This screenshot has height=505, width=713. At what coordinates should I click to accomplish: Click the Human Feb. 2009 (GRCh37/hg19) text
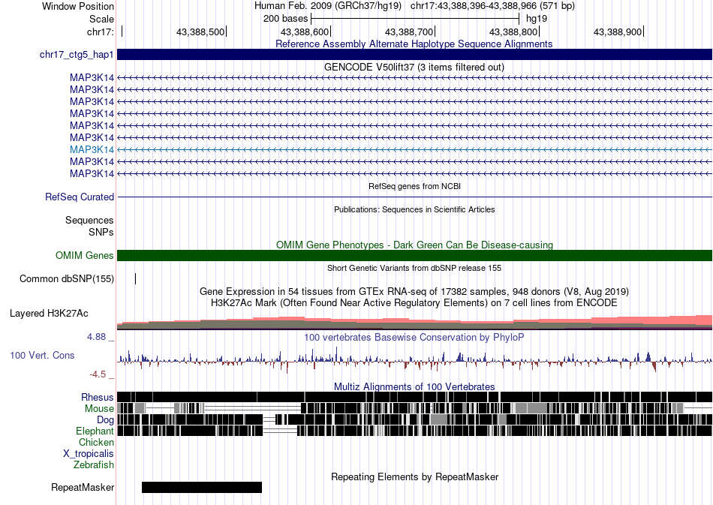[x=328, y=6]
